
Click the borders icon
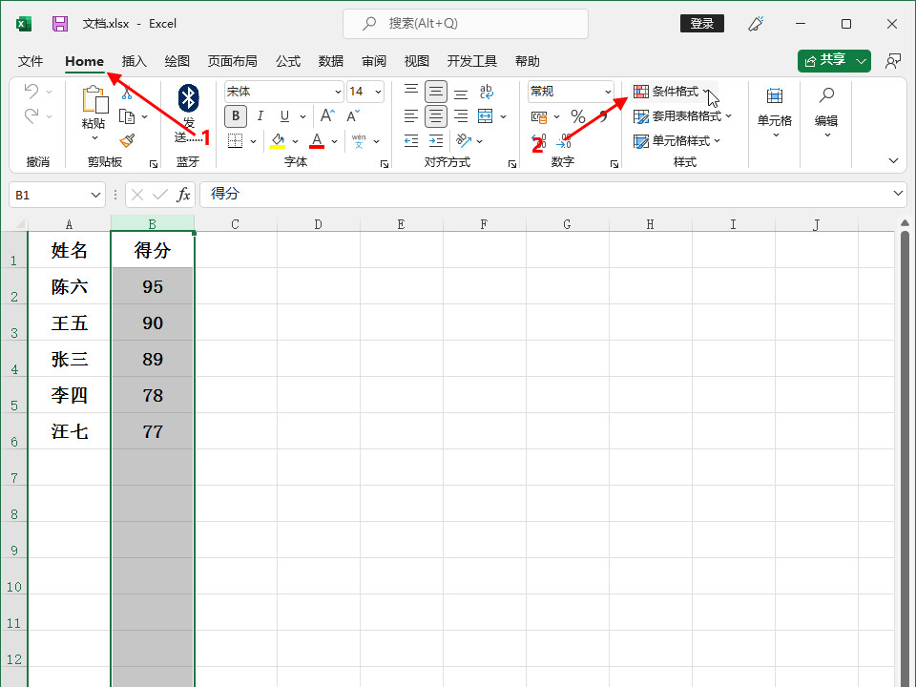coord(236,141)
